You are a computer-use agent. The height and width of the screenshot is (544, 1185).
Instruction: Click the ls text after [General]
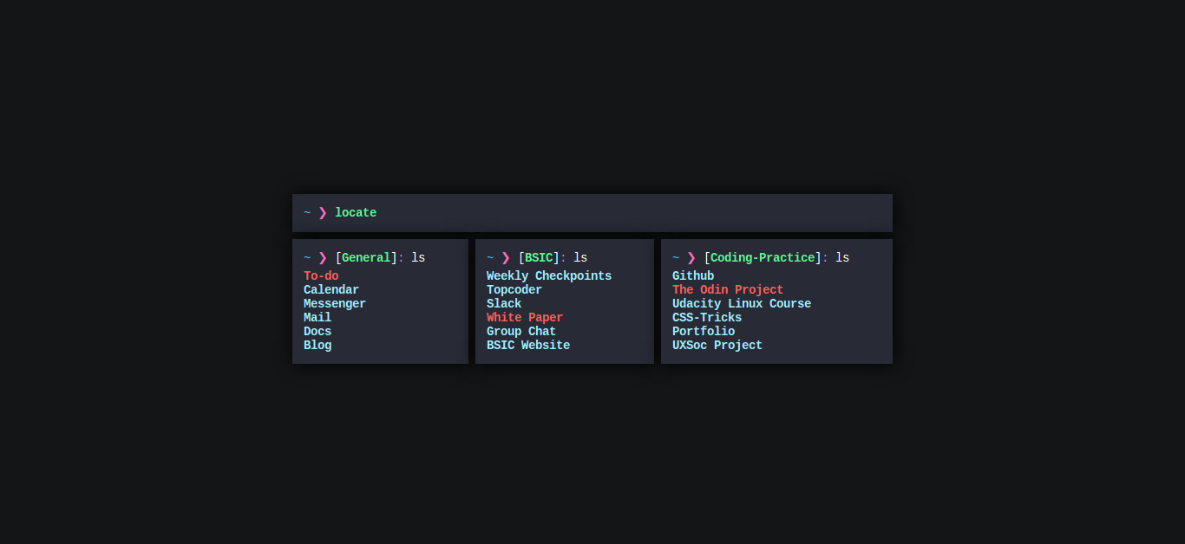[x=418, y=258]
